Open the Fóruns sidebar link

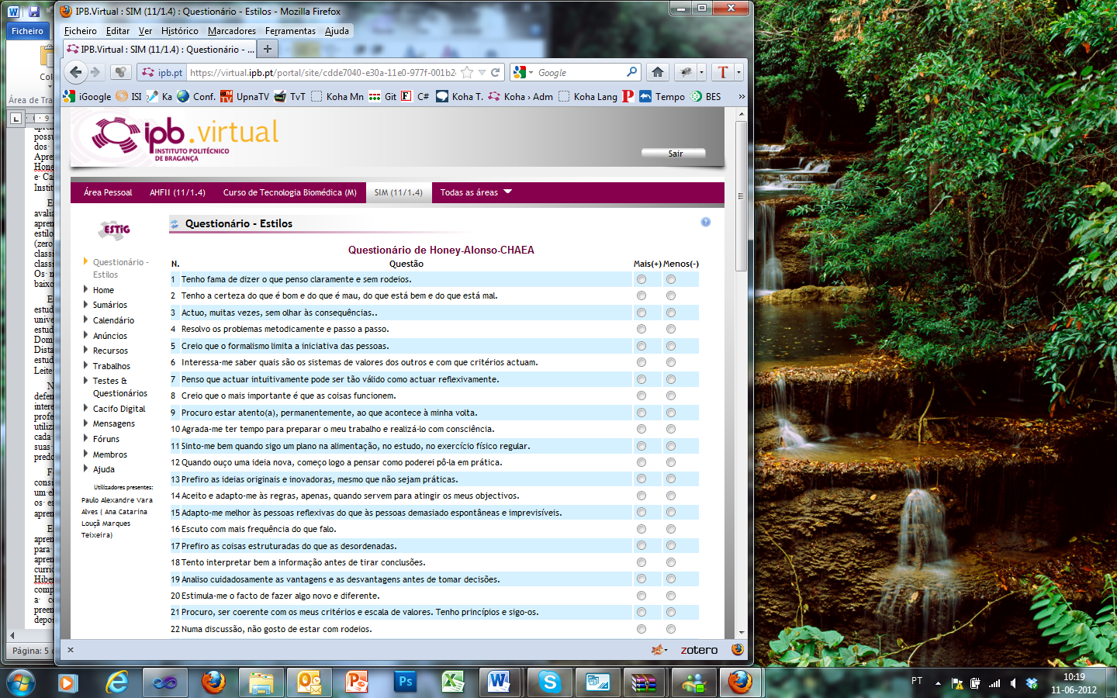[106, 439]
